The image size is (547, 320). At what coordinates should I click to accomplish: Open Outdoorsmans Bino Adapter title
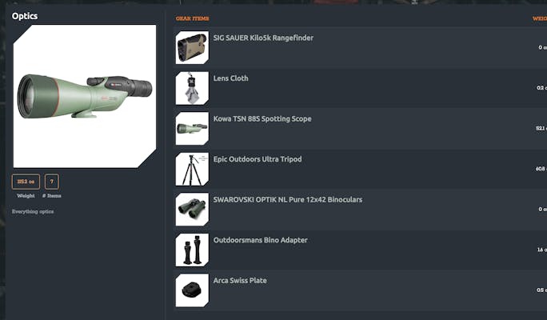(x=260, y=240)
